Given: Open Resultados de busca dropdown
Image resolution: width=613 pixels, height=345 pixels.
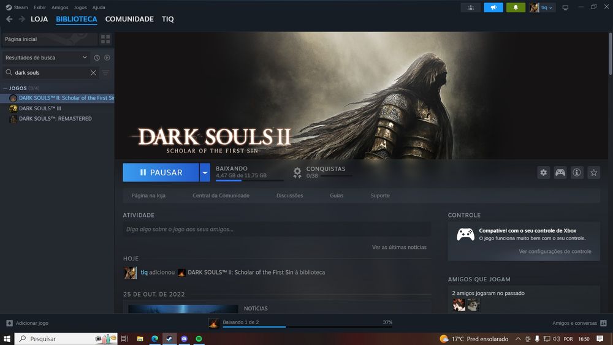Looking at the screenshot, I should [46, 58].
